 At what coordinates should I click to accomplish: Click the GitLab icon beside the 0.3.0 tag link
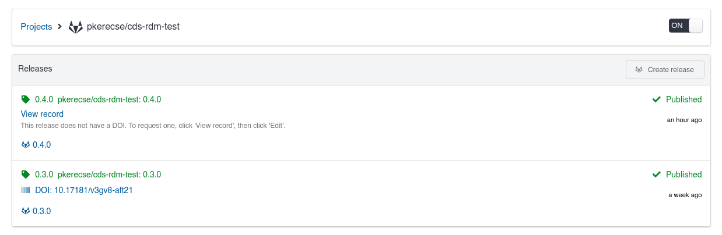pos(26,211)
